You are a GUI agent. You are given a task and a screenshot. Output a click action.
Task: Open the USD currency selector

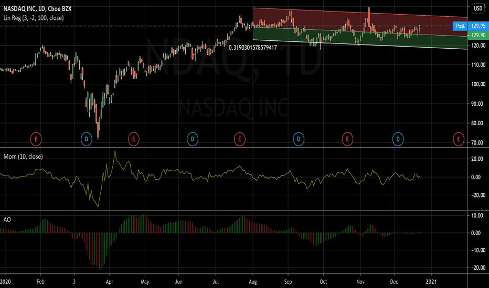(x=478, y=8)
